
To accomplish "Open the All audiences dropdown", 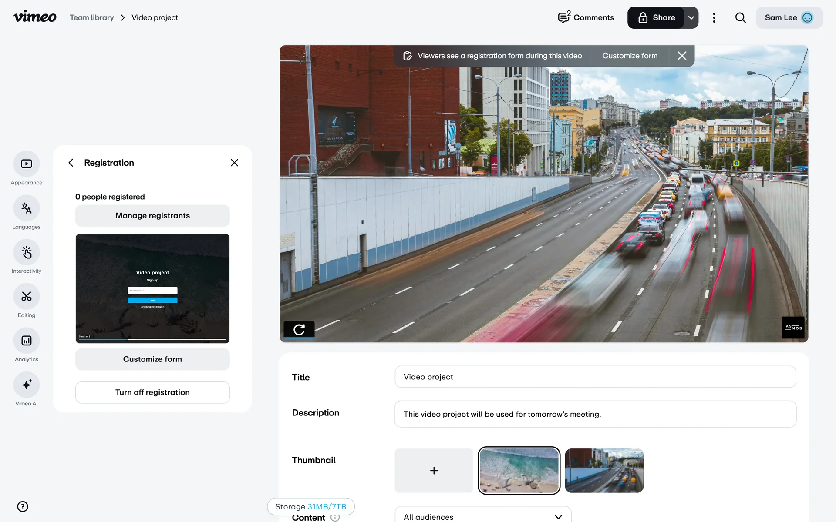I will [x=482, y=516].
